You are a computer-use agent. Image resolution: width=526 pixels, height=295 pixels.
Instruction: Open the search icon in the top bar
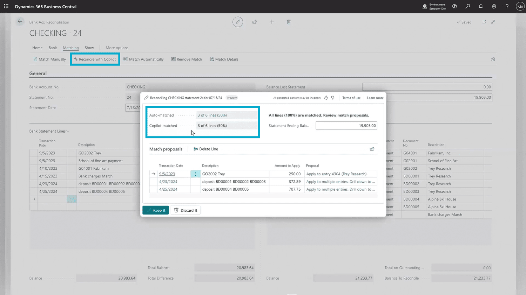point(467,6)
